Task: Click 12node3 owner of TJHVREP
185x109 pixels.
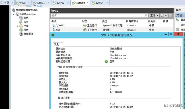Action: click(x=131, y=25)
